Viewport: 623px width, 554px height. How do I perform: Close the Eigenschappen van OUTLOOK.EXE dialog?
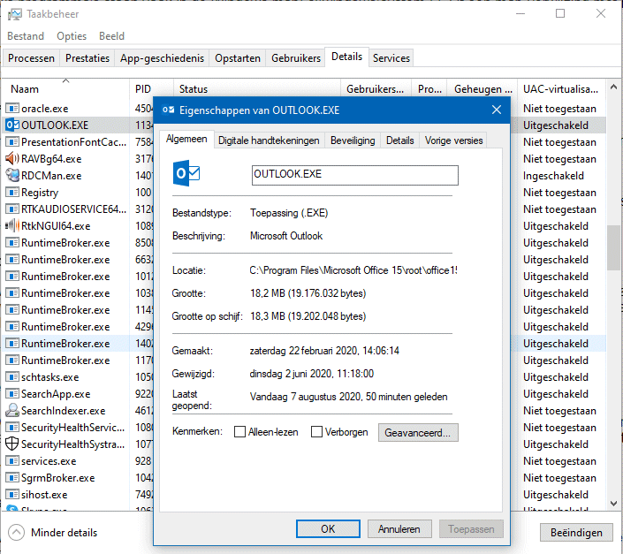pyautogui.click(x=497, y=110)
